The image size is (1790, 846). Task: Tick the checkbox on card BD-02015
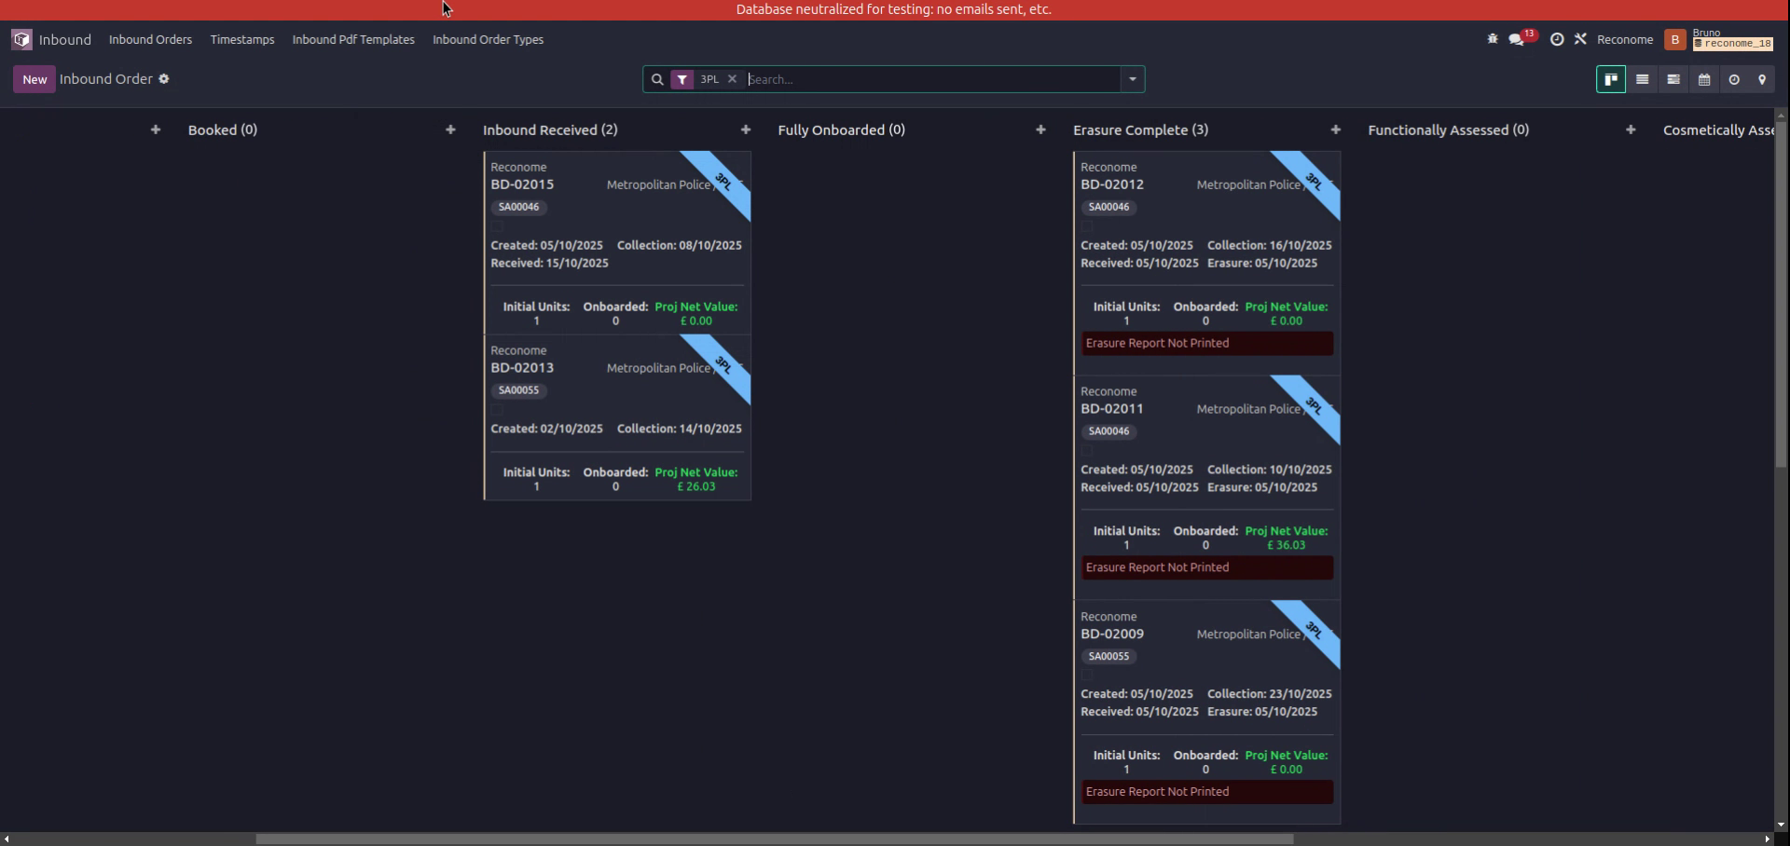click(x=497, y=226)
